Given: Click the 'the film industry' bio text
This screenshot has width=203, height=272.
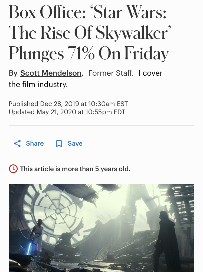Looking at the screenshot, I should click(38, 85).
